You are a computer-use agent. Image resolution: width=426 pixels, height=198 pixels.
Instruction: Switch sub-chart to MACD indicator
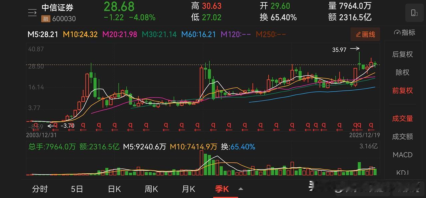(x=402, y=155)
